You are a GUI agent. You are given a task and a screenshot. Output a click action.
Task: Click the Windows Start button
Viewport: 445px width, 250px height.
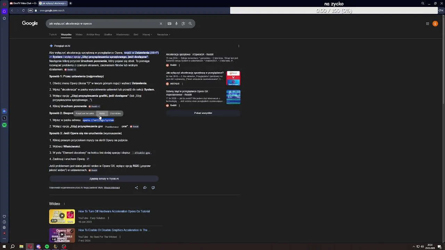click(4, 247)
